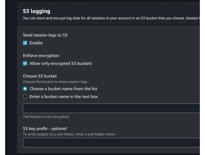Uncheck the Enable checkbox for session logs
The image size is (205, 155).
25,43
